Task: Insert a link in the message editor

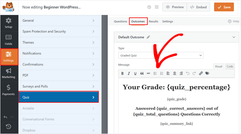Action: (x=201, y=74)
